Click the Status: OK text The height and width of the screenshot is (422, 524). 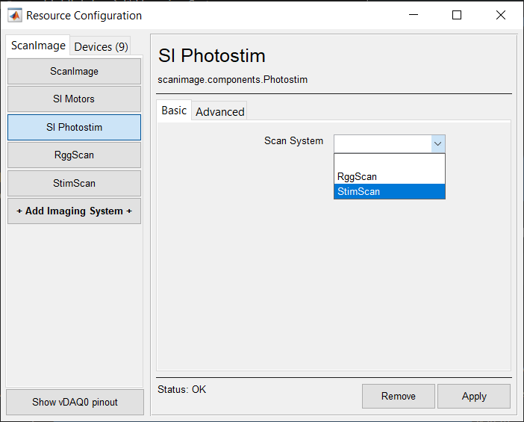coord(182,390)
